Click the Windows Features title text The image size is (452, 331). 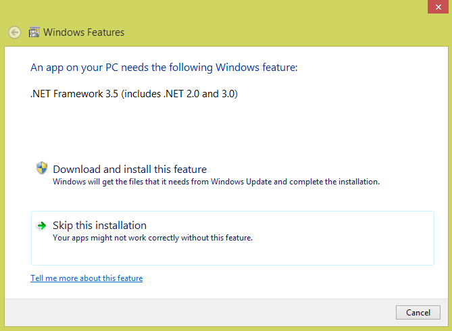[84, 32]
